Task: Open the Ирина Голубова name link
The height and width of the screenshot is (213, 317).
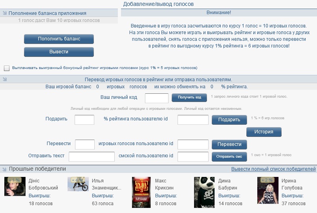Action: pos(292,184)
